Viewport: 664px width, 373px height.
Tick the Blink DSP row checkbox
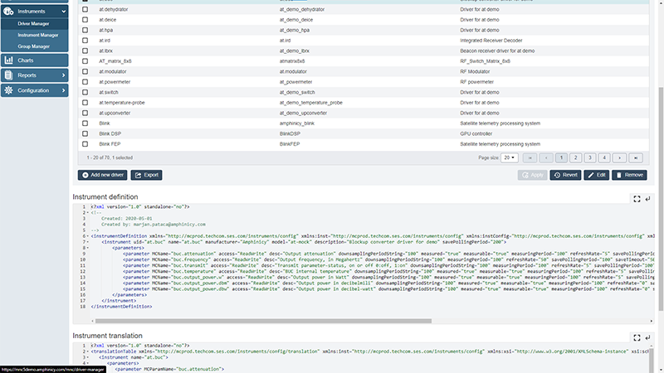(x=85, y=133)
